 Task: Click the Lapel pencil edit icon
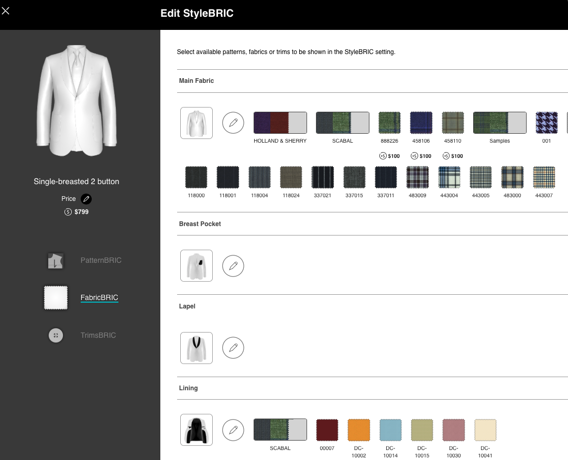pyautogui.click(x=233, y=348)
